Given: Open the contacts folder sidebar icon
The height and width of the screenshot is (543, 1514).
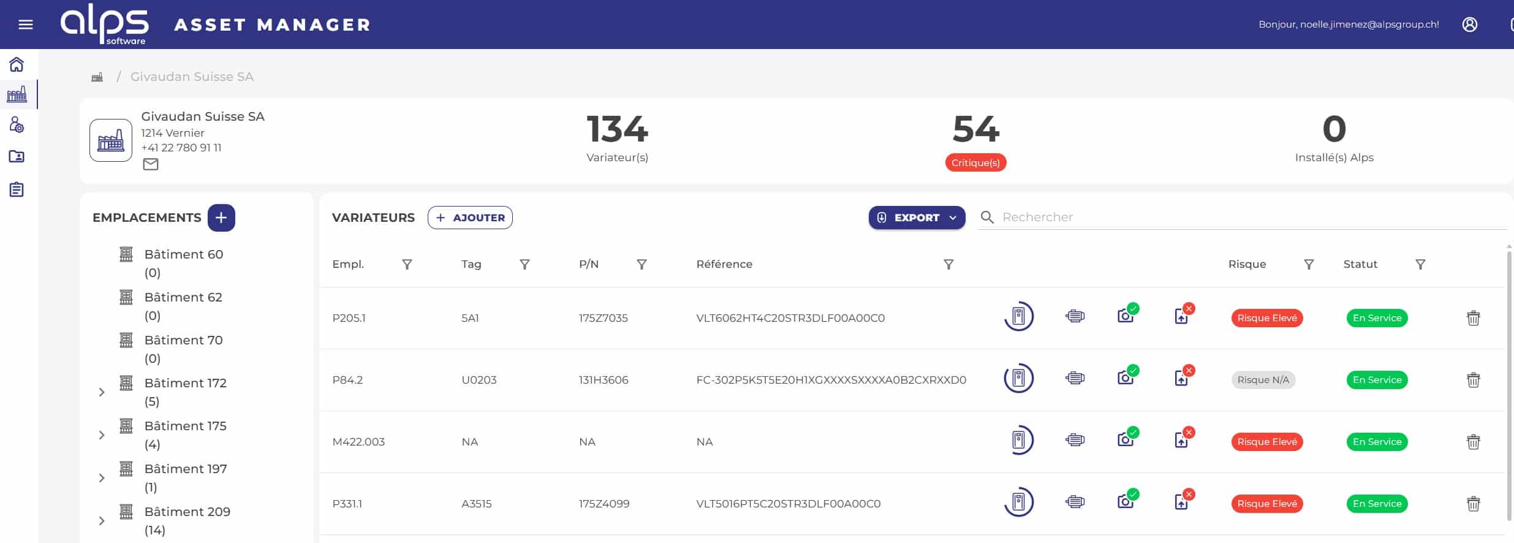Looking at the screenshot, I should click(17, 156).
